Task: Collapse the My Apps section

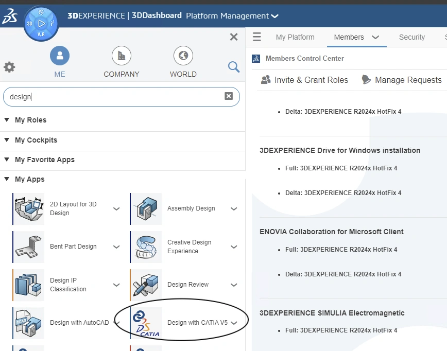Action: tap(7, 179)
